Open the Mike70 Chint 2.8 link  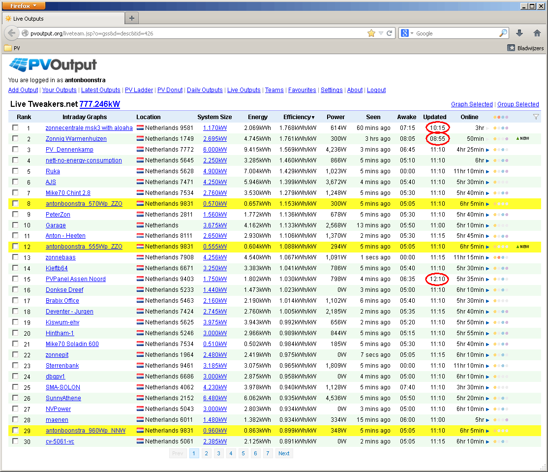68,193
